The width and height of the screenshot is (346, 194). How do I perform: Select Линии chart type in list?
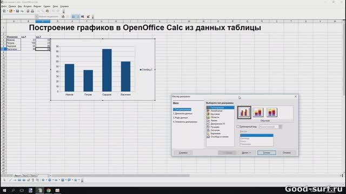[x=214, y=121]
